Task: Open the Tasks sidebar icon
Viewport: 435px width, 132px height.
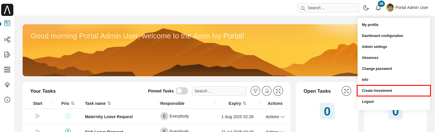Action: tap(7, 55)
